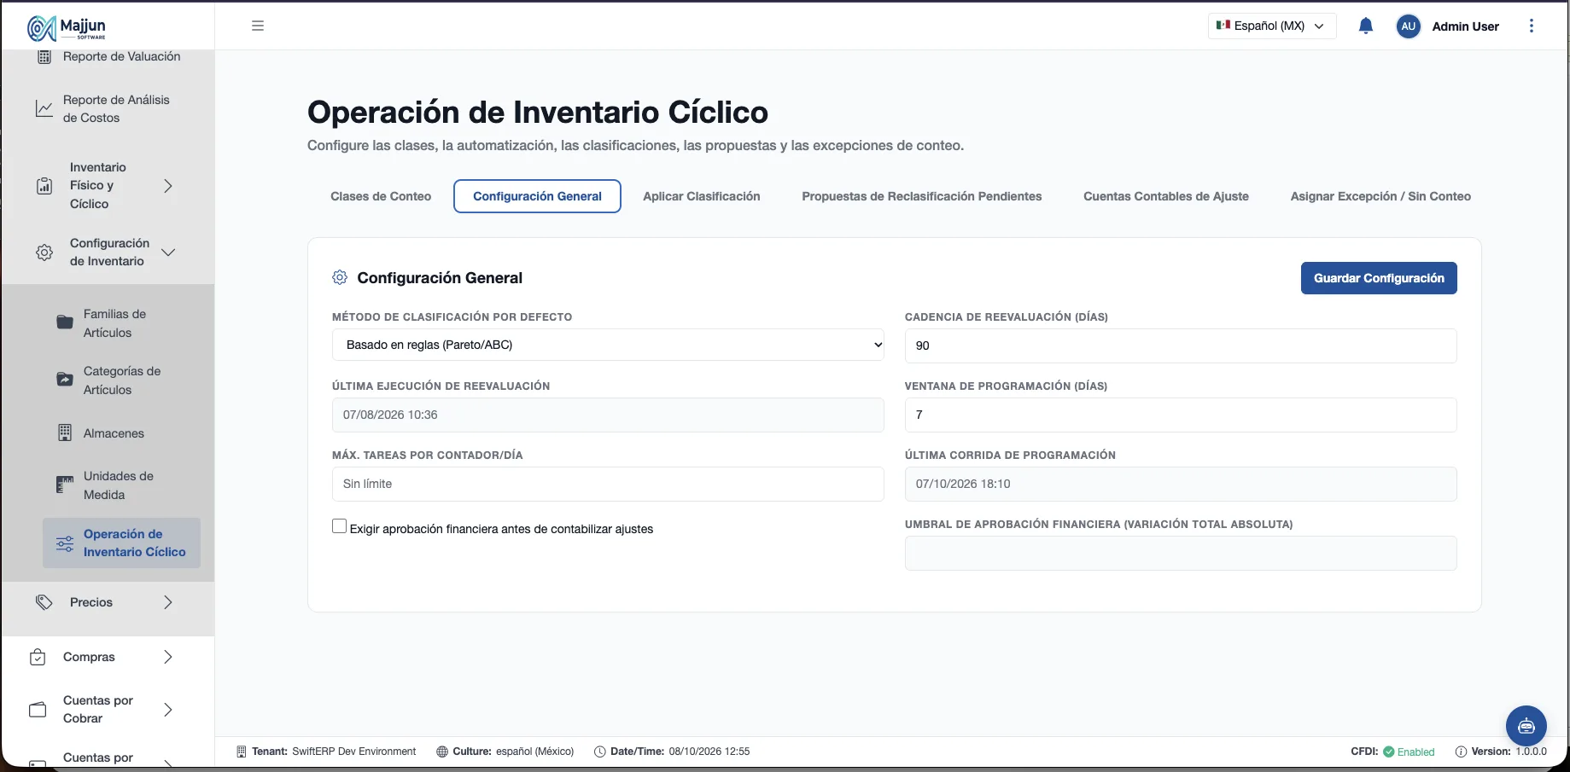This screenshot has width=1570, height=772.
Task: Open Asignar Excepción / Sin Conteo tab
Action: tap(1380, 196)
